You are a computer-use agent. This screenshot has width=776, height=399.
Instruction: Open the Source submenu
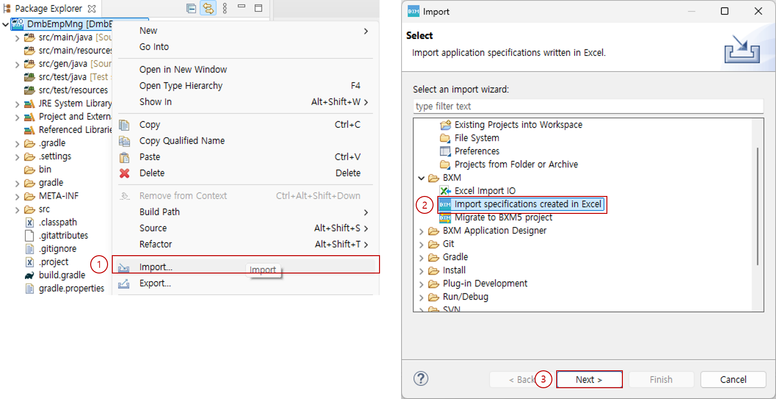pos(246,228)
